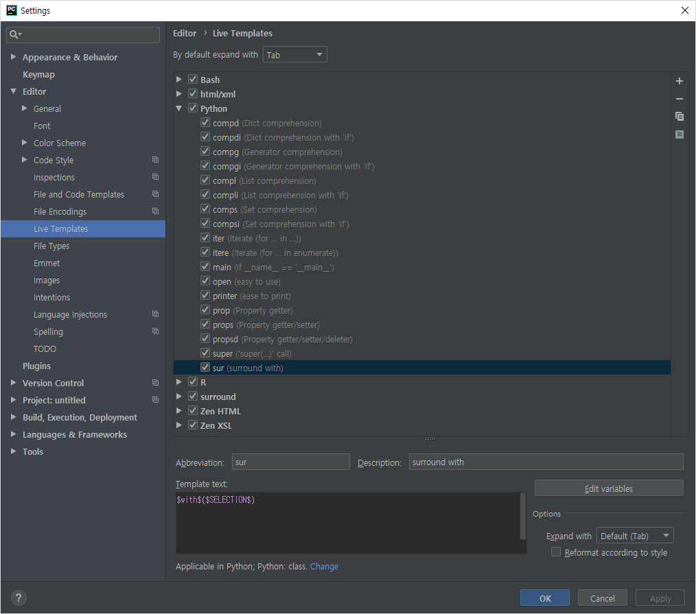This screenshot has width=696, height=614.
Task: Click the icon next to Language Injections
Action: coord(155,314)
